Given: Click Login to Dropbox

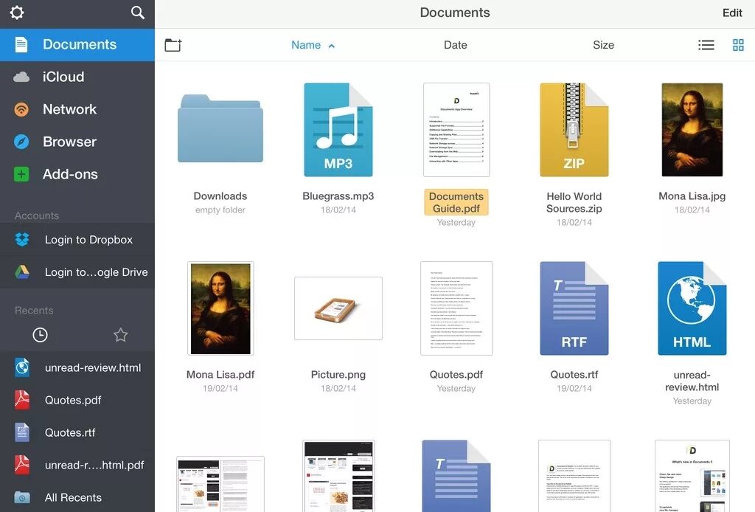Looking at the screenshot, I should [x=77, y=239].
